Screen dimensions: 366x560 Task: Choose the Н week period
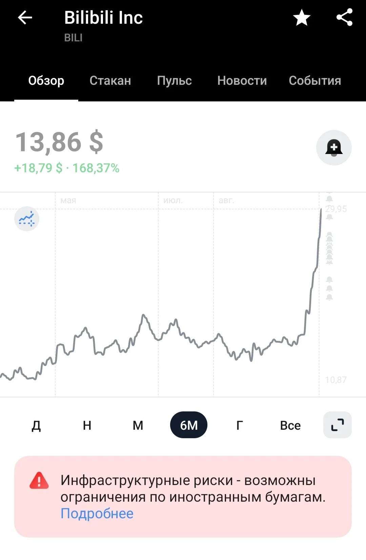tap(87, 425)
